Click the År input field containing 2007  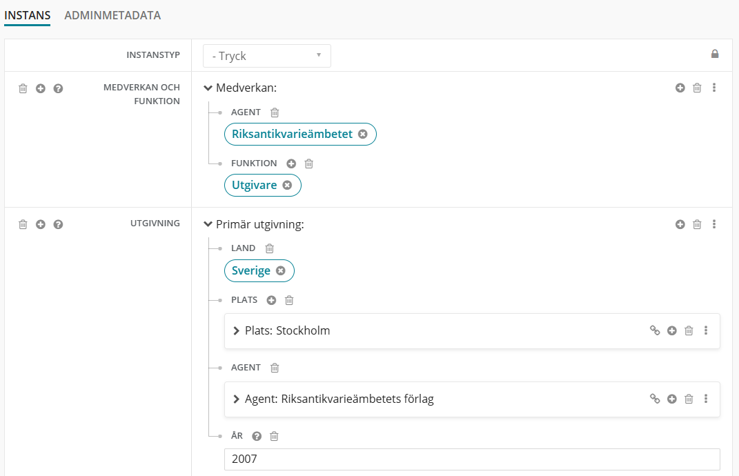tap(471, 459)
